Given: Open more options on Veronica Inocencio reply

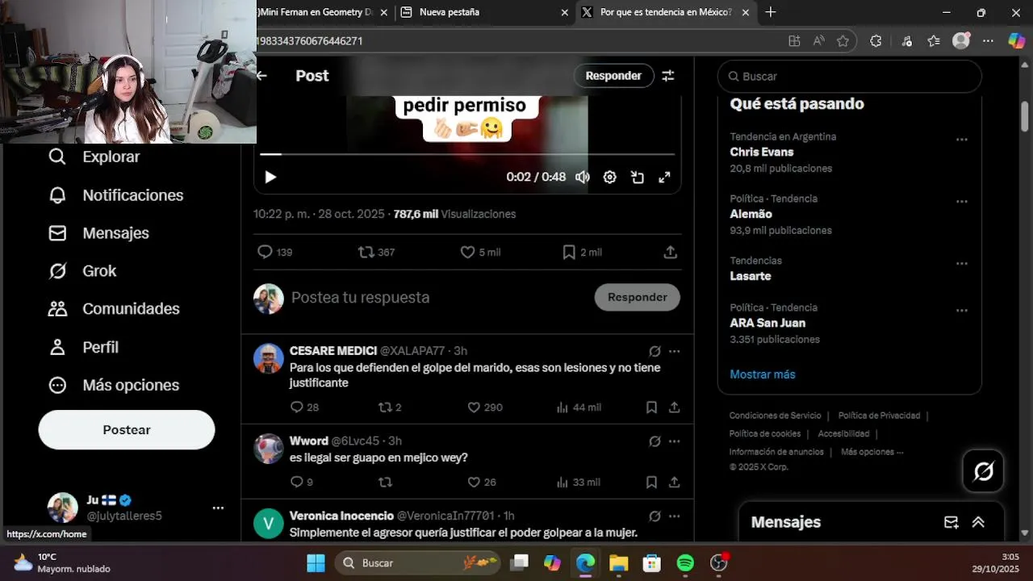Looking at the screenshot, I should point(674,516).
